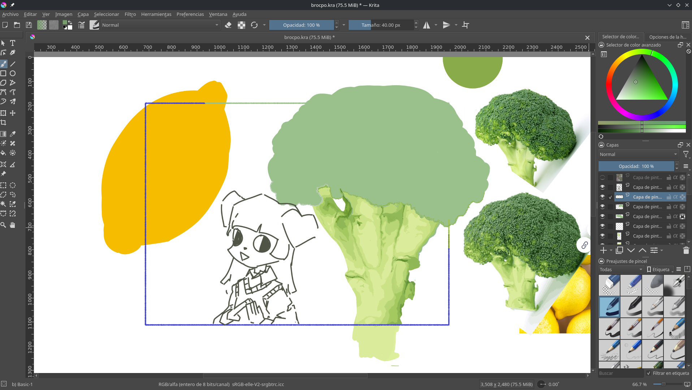This screenshot has height=390, width=692.
Task: Select the Crop tool in toolbox
Action: [x=4, y=122]
